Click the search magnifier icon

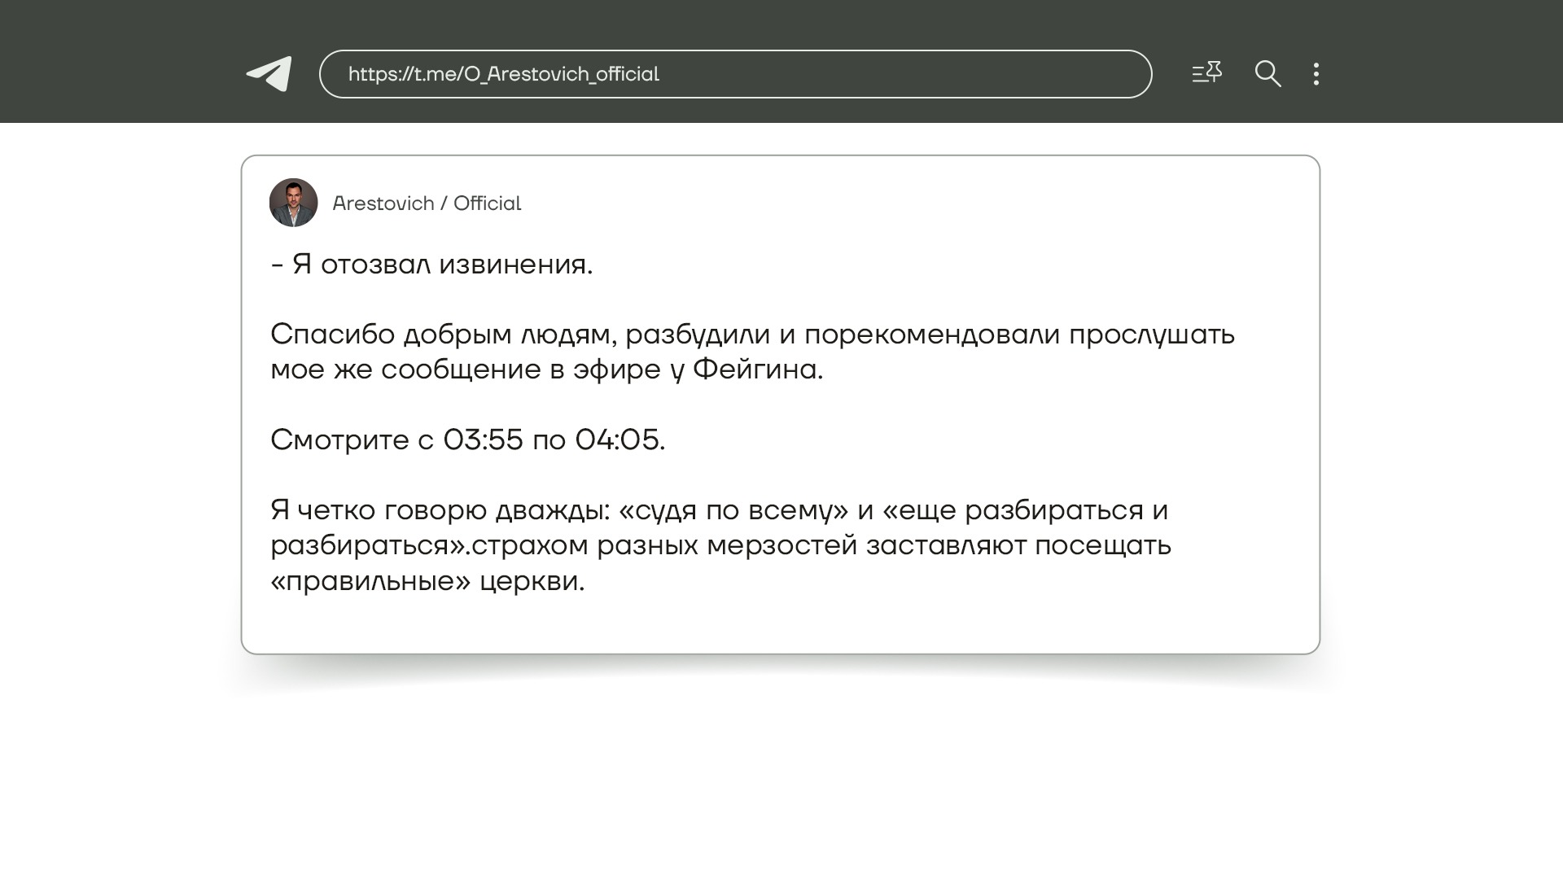click(1267, 74)
